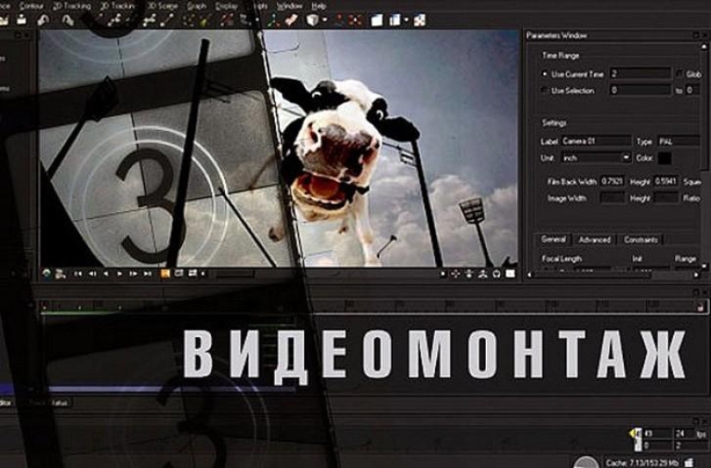Click the Label field containing Camera 01
The width and height of the screenshot is (711, 468).
click(596, 140)
